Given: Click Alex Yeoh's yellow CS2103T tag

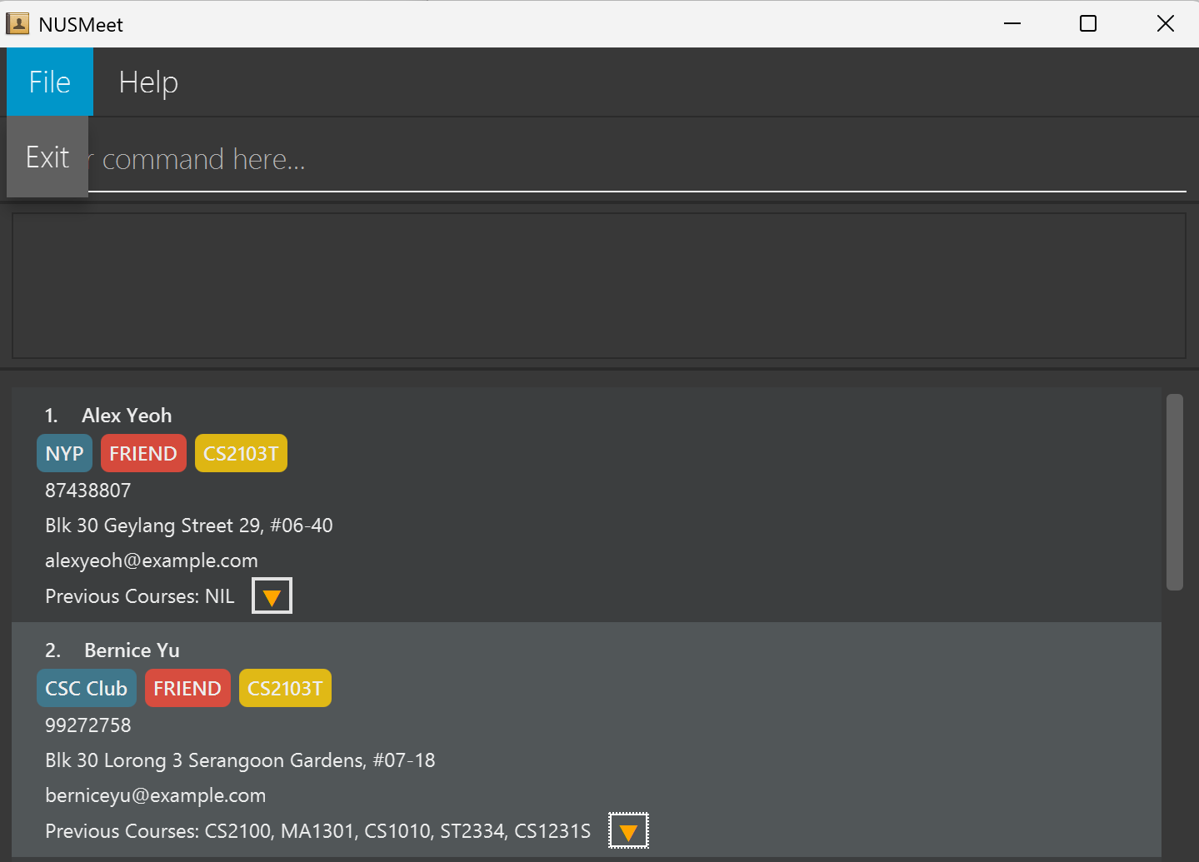Looking at the screenshot, I should pyautogui.click(x=241, y=454).
